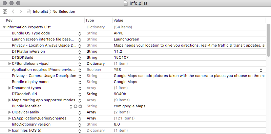The width and height of the screenshot is (271, 134).
Task: Expand CFBundleIcons~ipad dictionary
Action: point(10,63)
